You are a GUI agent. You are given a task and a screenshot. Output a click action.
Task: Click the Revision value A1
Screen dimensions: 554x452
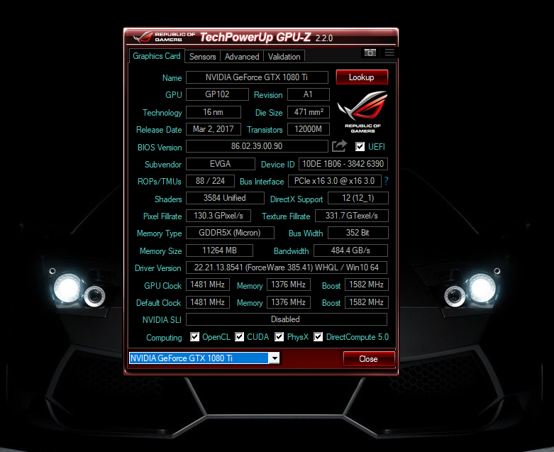(308, 94)
